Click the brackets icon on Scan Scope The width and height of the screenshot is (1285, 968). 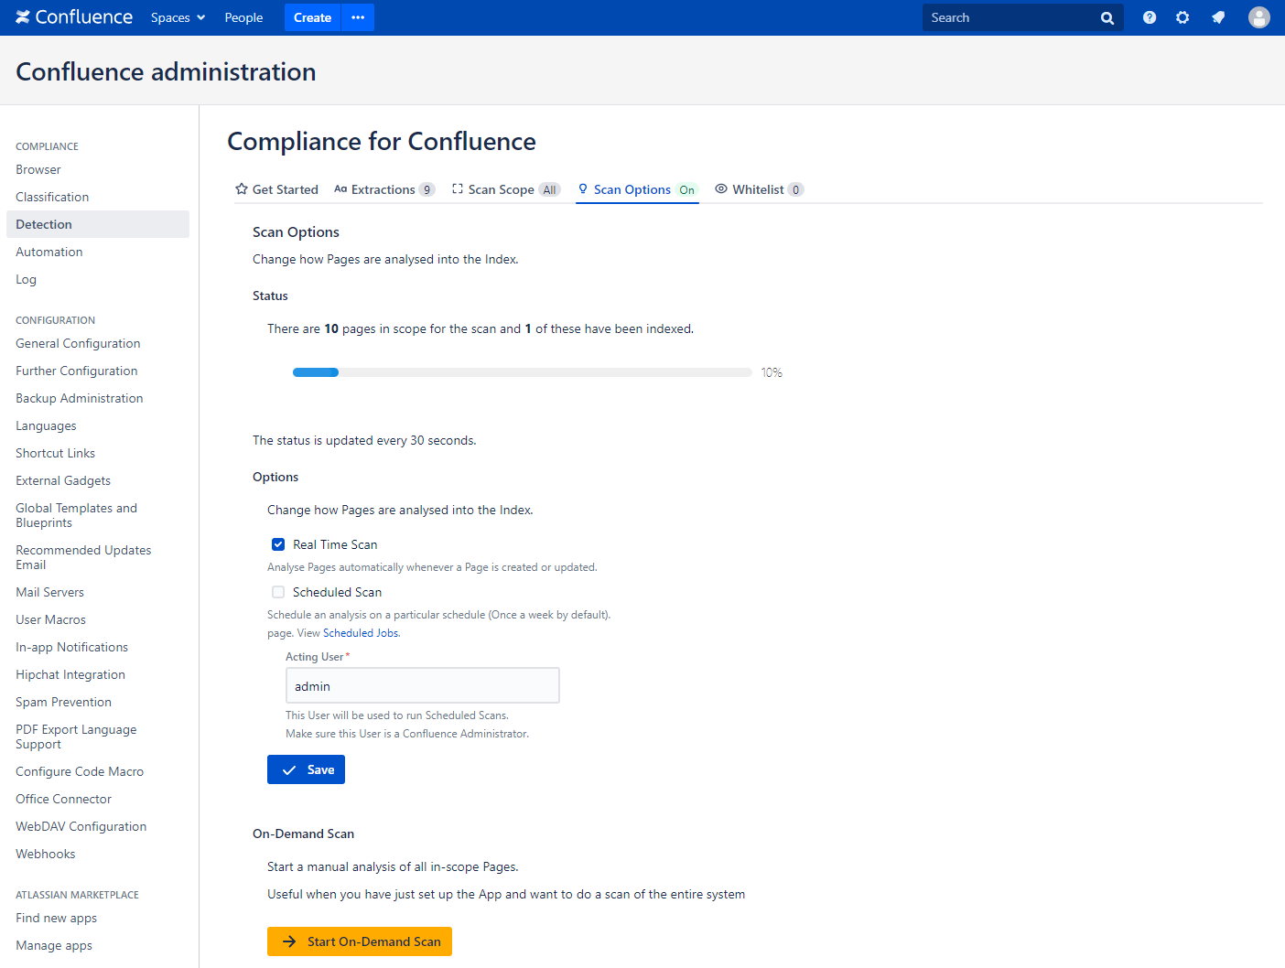[458, 188]
